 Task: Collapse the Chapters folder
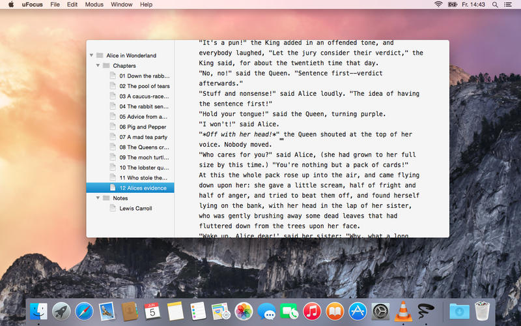[x=98, y=66]
